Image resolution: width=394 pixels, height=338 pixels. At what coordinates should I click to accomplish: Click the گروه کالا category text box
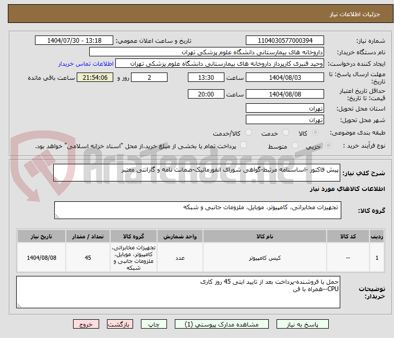coord(197,210)
